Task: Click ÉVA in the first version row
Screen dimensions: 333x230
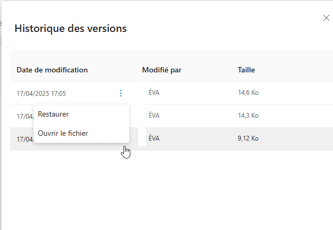Action: [154, 93]
